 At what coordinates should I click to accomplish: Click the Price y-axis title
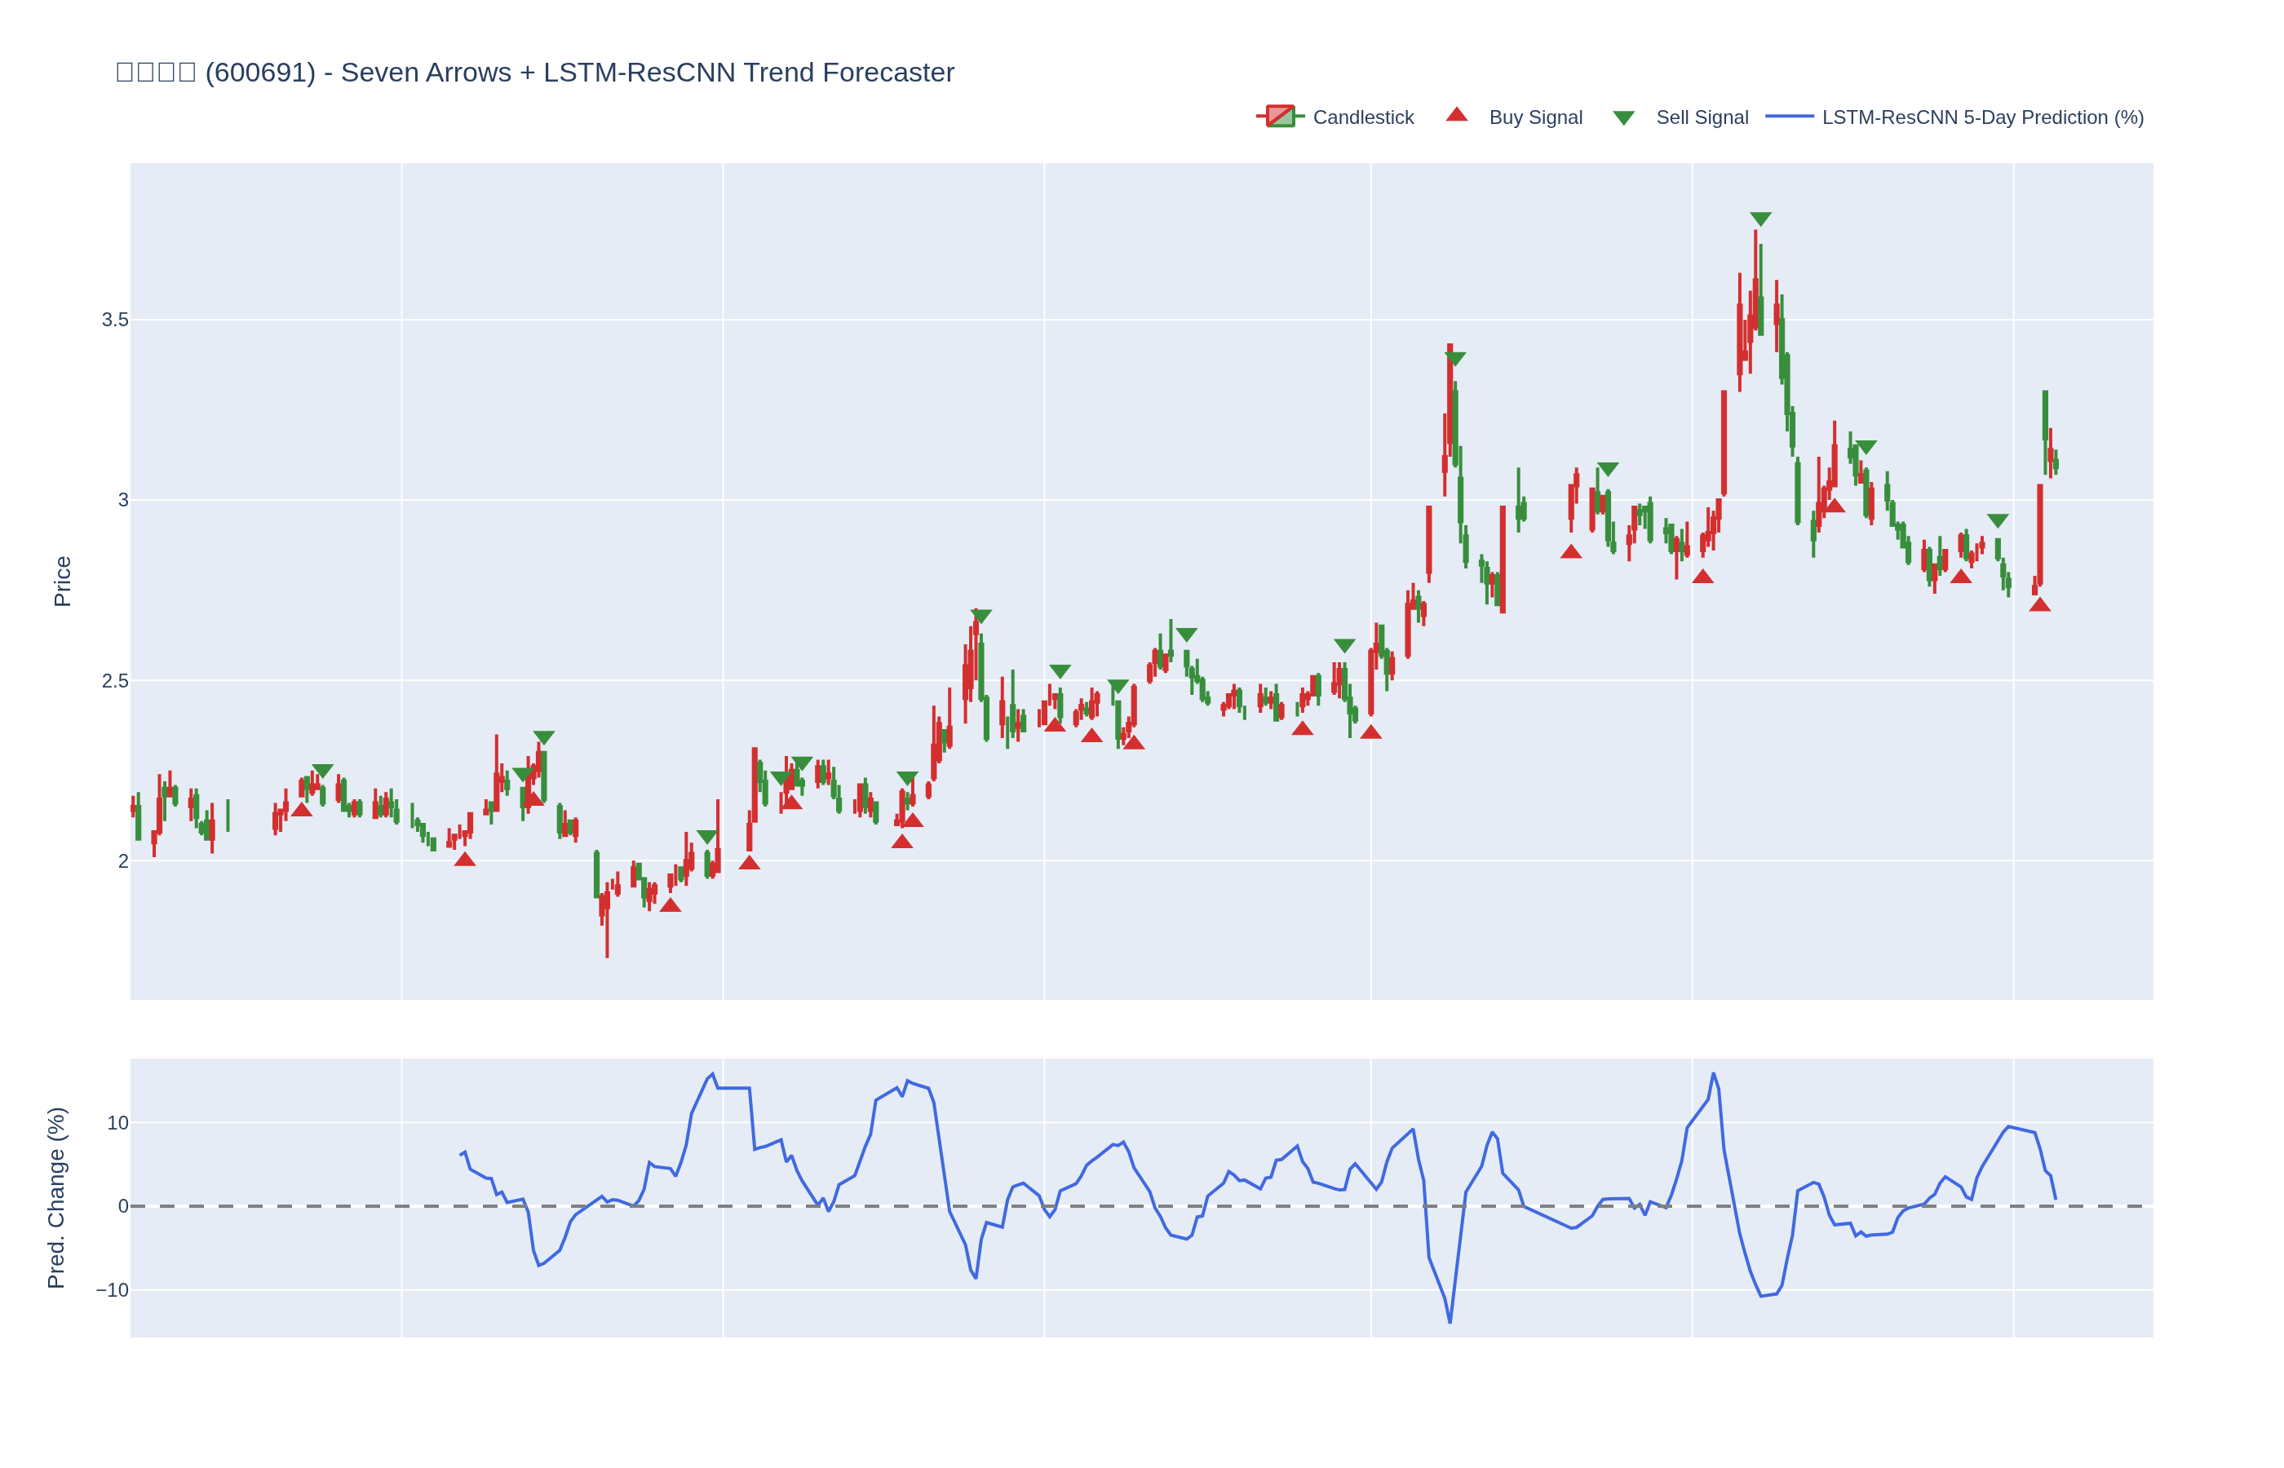(62, 581)
